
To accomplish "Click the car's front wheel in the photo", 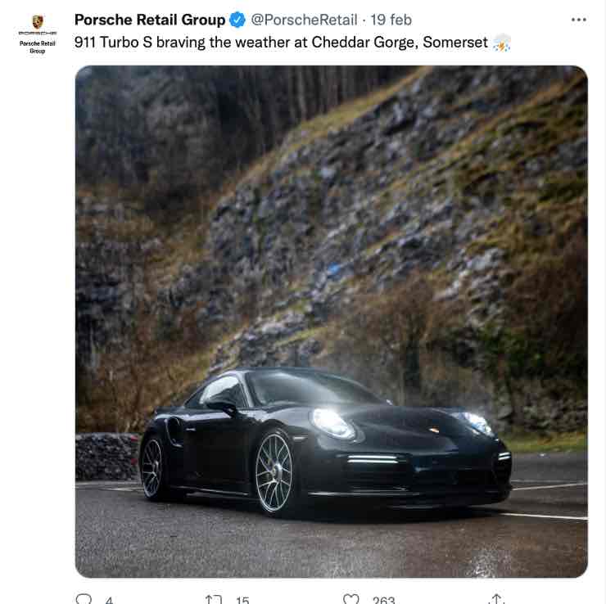I will coord(274,473).
